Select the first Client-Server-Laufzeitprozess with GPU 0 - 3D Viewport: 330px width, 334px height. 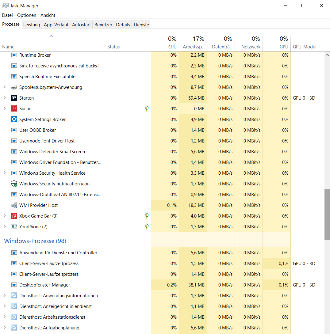click(x=162, y=264)
